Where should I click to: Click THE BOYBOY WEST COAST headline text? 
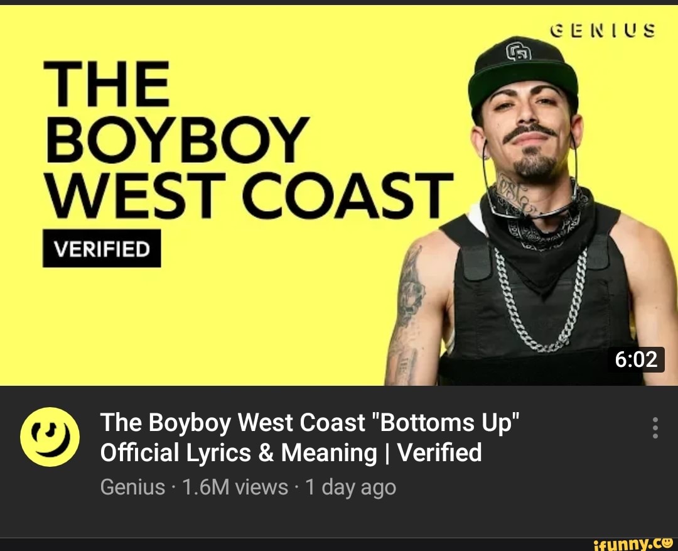pos(248,139)
